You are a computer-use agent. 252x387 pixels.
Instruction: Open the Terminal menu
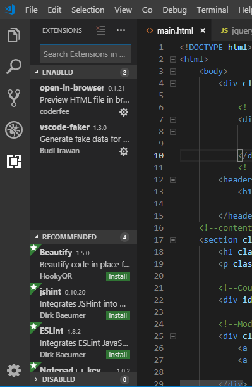pyautogui.click(x=212, y=10)
